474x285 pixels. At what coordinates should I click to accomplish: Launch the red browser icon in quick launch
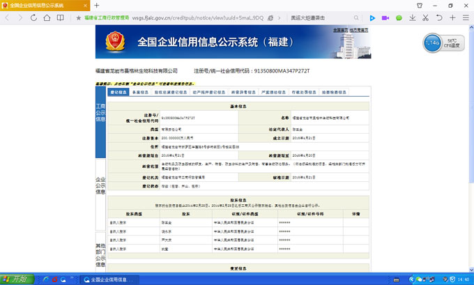55,279
